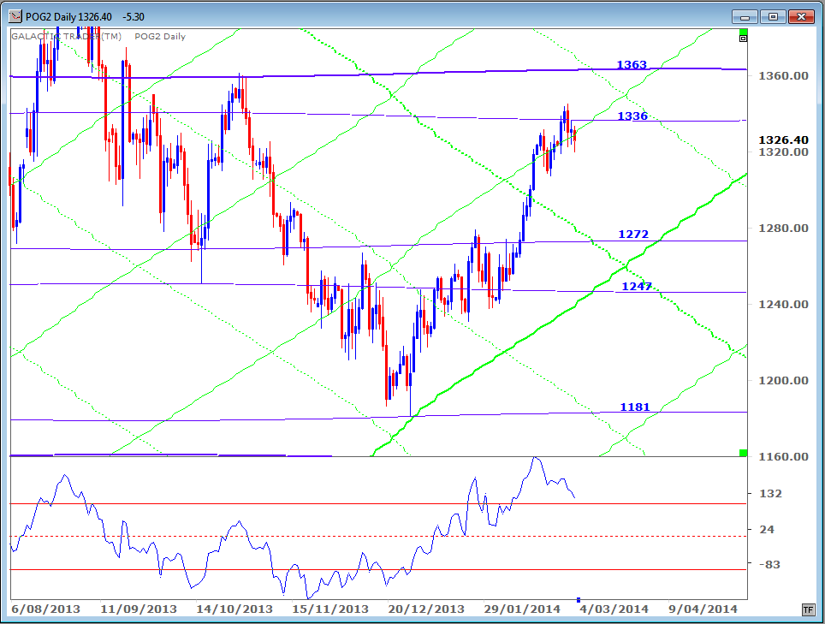This screenshot has height=624, width=825.
Task: Click the 9/04/2014 date label
Action: [703, 609]
